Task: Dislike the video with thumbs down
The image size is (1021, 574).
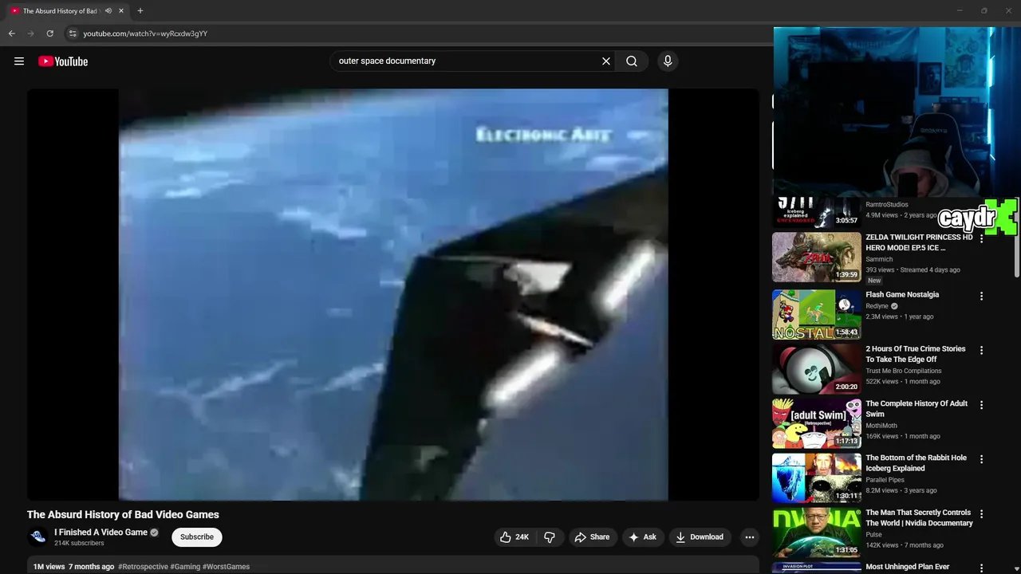Action: click(x=550, y=537)
